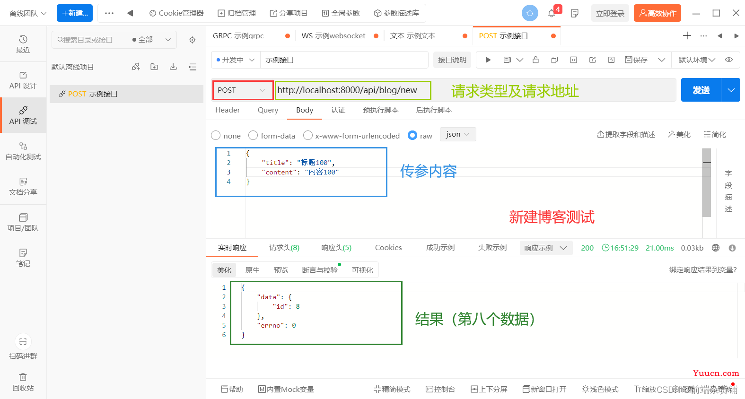Viewport: 745px width, 399px height.
Task: Open the 响应头(5) tab
Action: (x=336, y=248)
